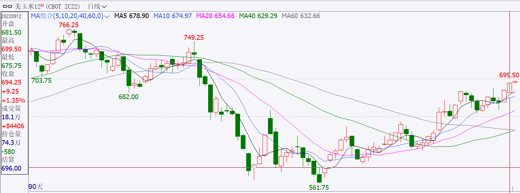Click the 成交量 value 18.1万

click(11, 117)
